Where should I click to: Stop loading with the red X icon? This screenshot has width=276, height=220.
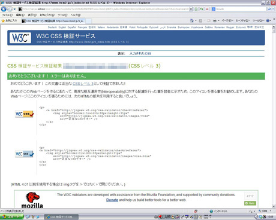click(x=207, y=9)
